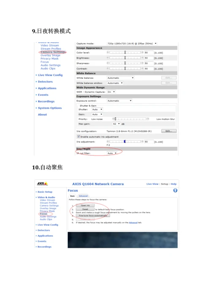Click Sharpness slider right arrow

pyautogui.click(x=142, y=63)
